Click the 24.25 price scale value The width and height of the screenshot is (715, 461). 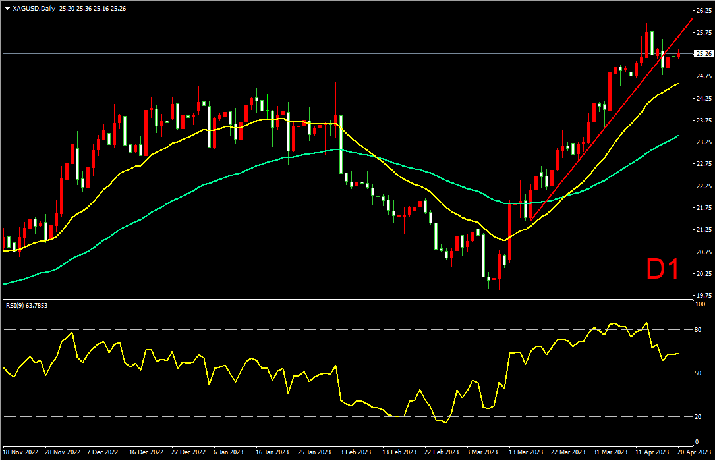click(704, 98)
